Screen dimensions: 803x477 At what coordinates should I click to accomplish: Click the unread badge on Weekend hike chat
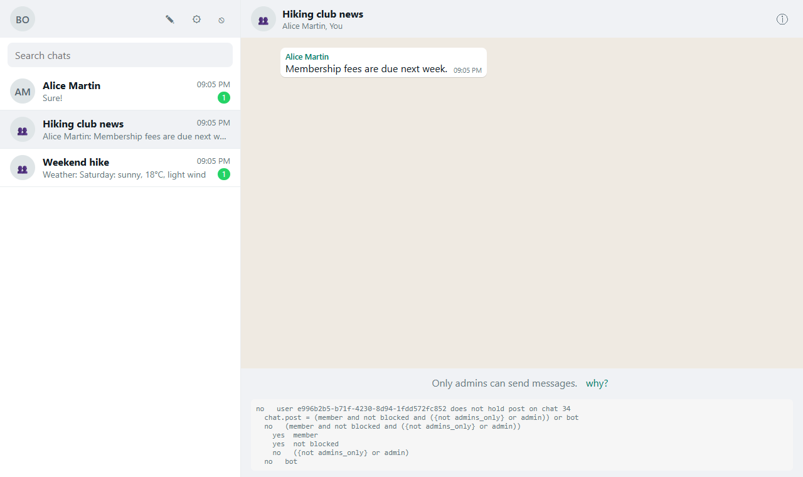tap(224, 174)
